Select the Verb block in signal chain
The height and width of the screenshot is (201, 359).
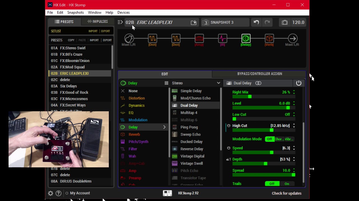(x=269, y=38)
